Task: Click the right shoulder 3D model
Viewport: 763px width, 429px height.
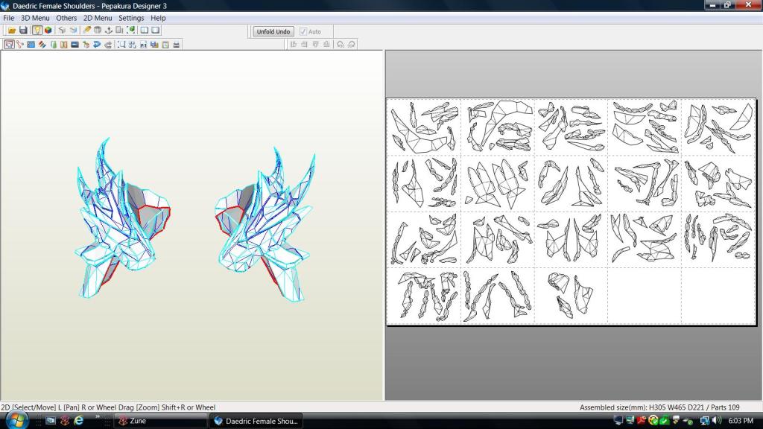Action: [265, 225]
